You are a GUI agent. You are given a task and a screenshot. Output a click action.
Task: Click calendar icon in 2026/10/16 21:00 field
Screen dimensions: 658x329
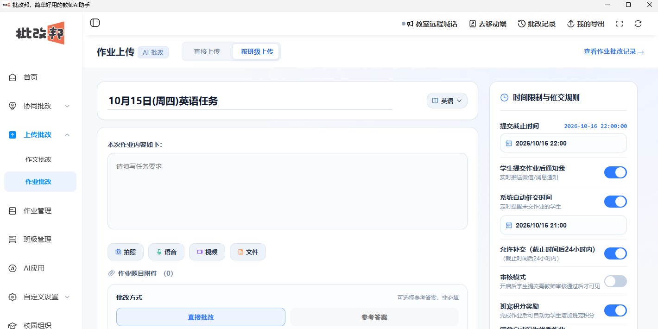508,225
